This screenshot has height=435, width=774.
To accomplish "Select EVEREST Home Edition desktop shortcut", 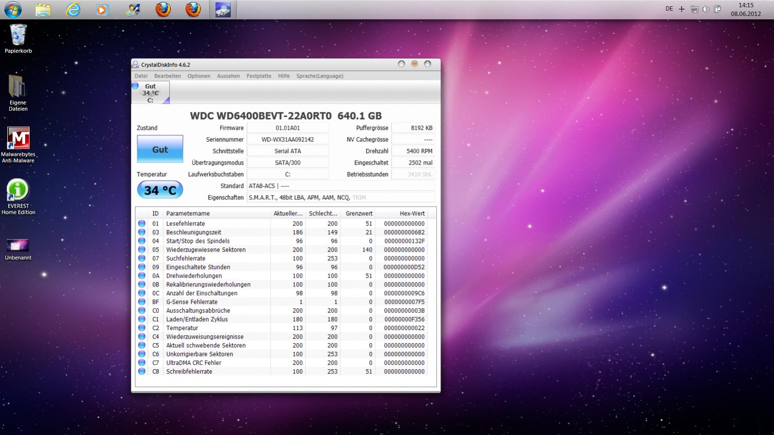I will (x=18, y=197).
